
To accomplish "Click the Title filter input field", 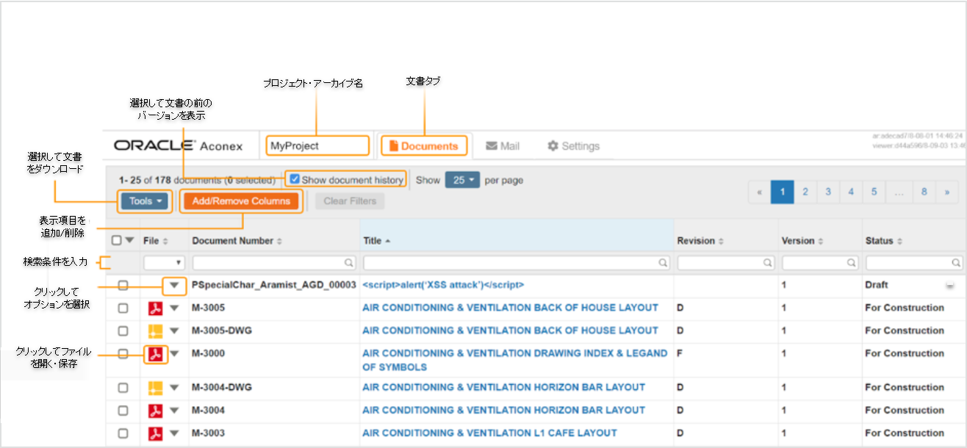I will pyautogui.click(x=517, y=262).
